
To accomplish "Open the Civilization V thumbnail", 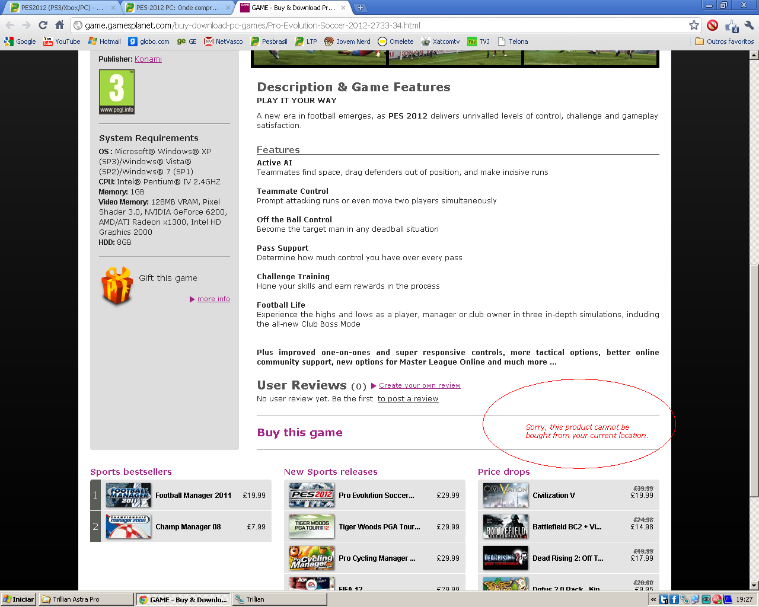I will (505, 495).
